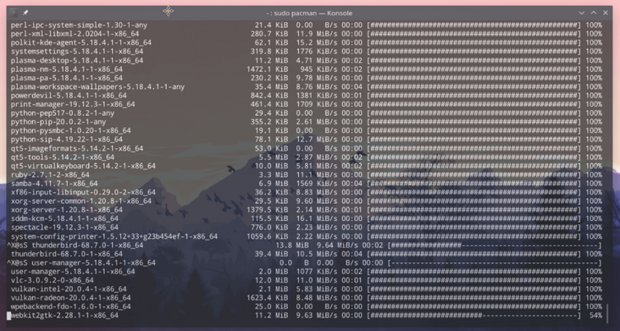This screenshot has height=331, width=620.
Task: Click the samba-4.11.7-1-x86_64 package text
Action: 54,183
